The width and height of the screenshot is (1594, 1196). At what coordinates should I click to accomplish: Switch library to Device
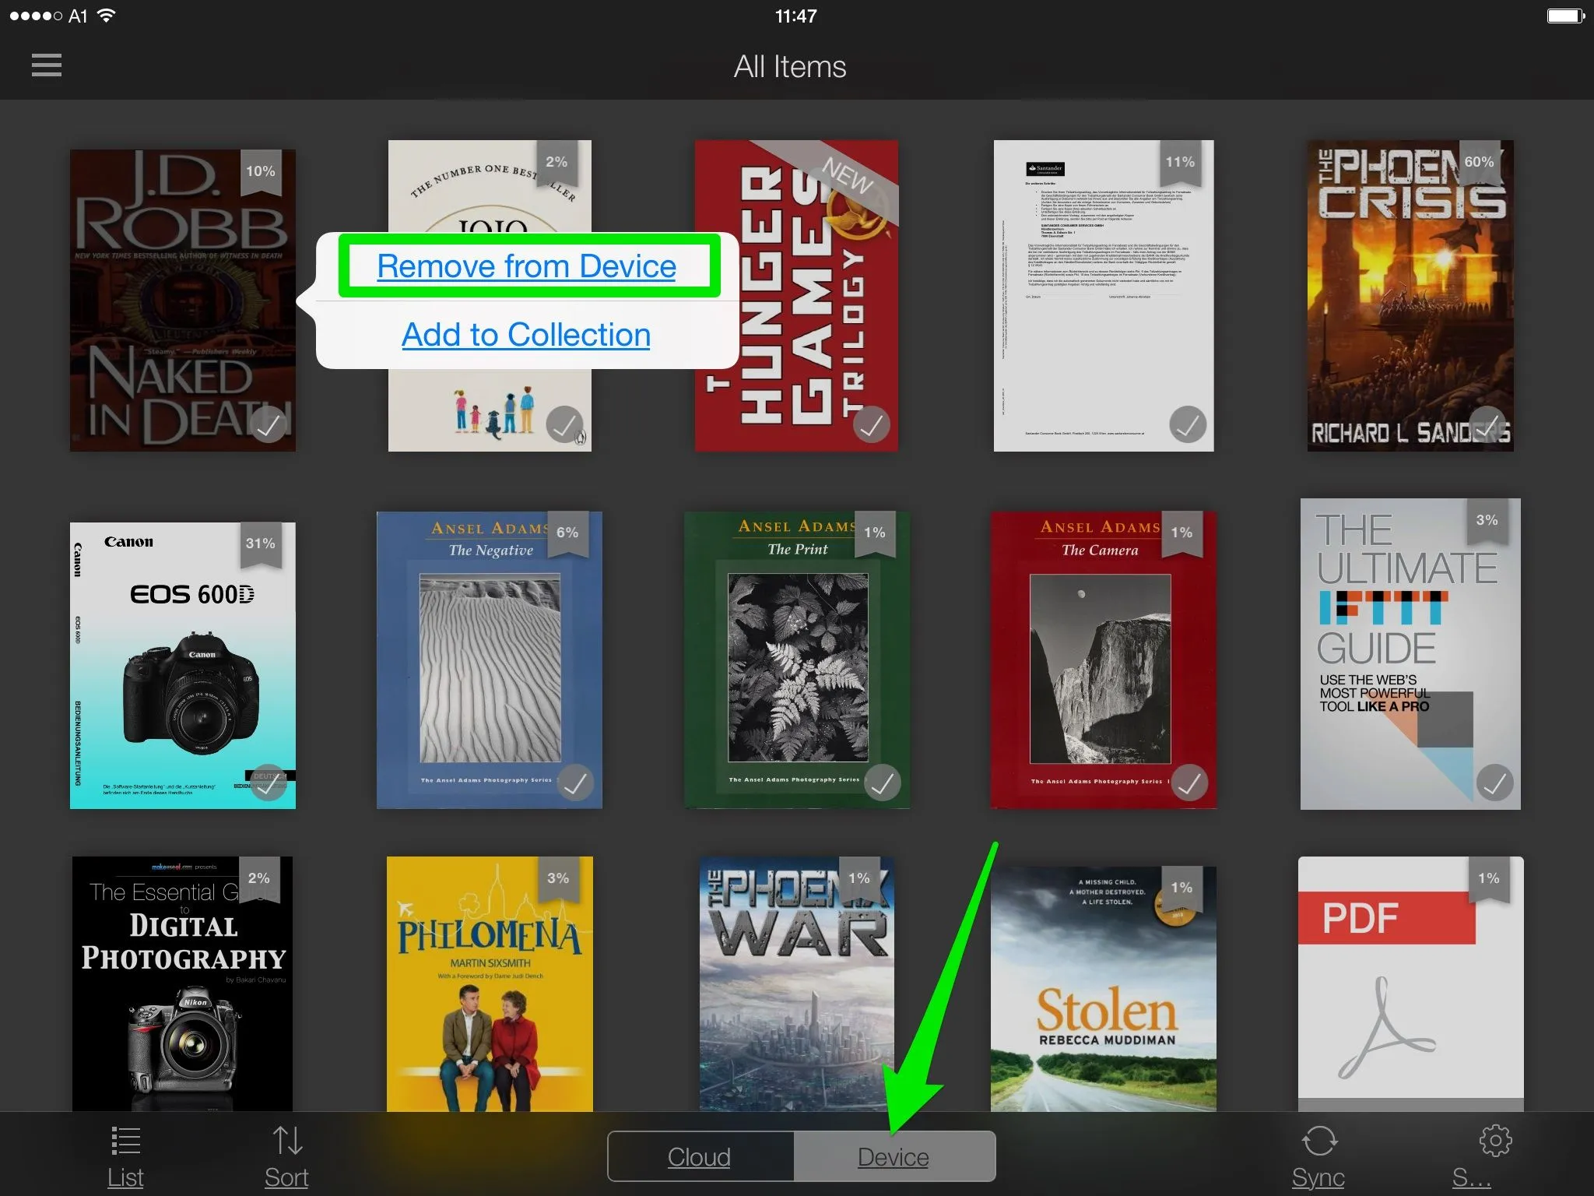[894, 1157]
